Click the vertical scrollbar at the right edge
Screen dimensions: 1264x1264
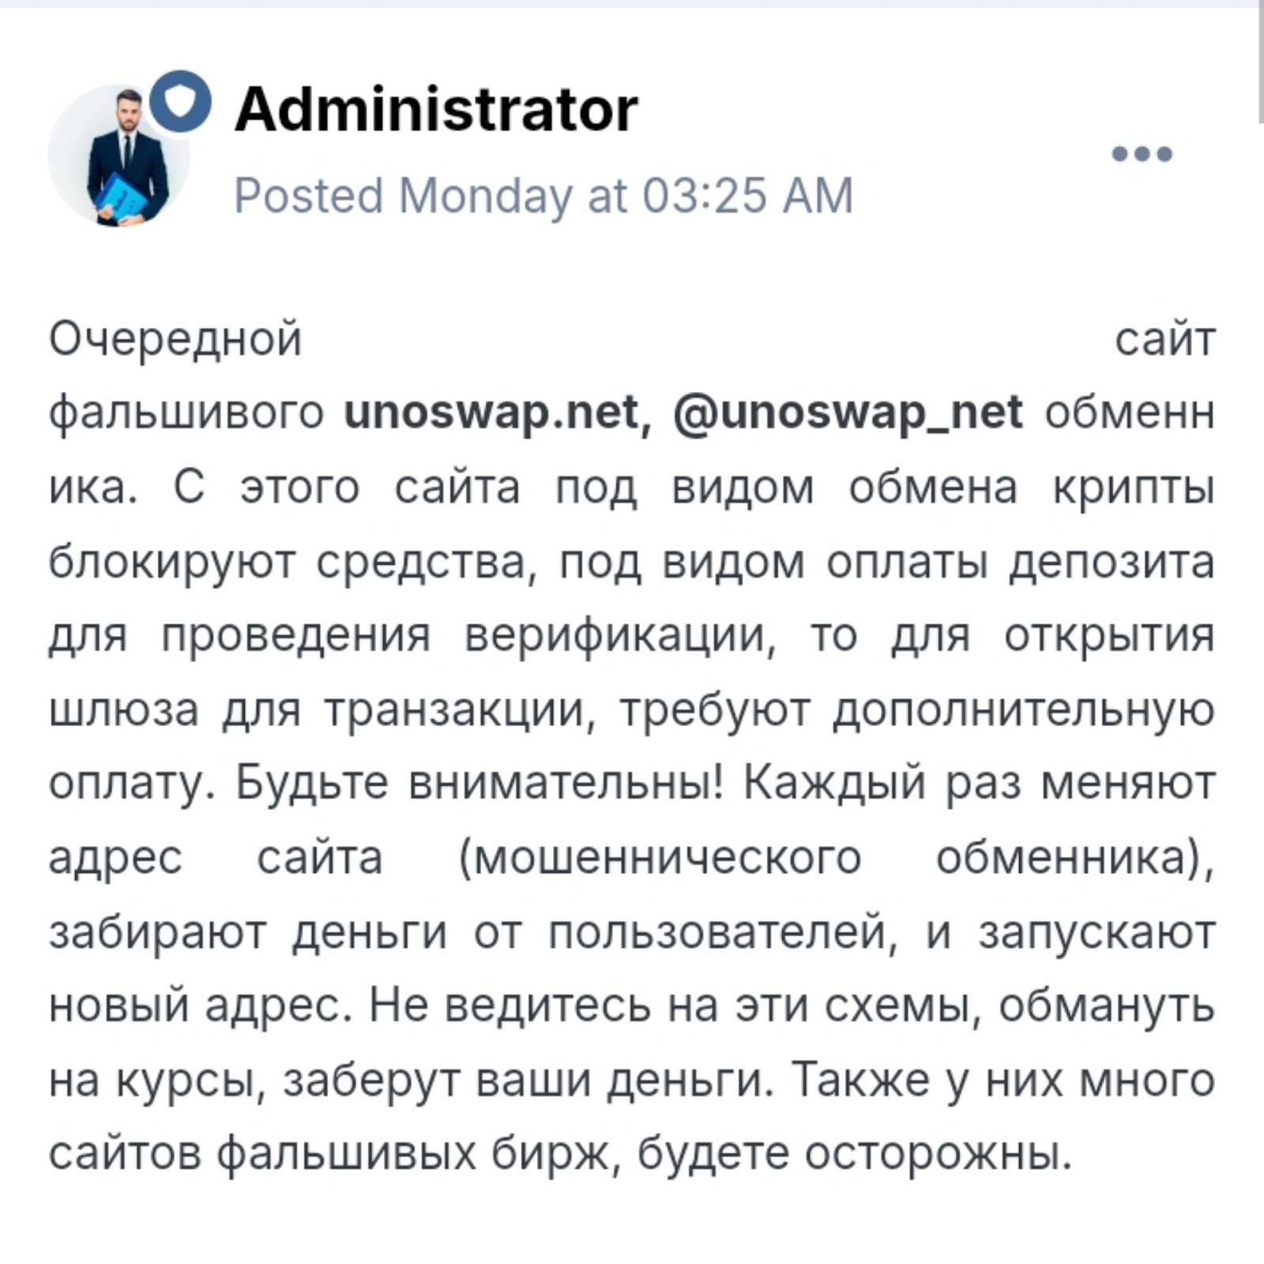point(1258,63)
